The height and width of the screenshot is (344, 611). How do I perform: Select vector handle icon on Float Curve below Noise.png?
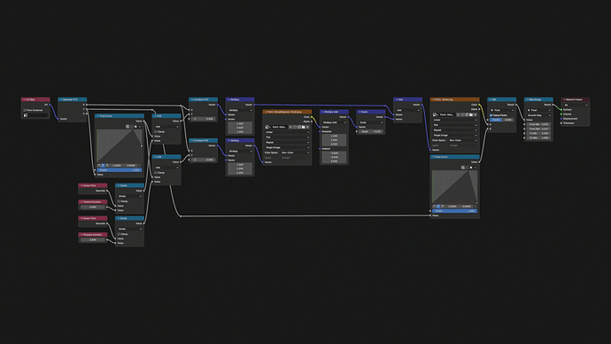pos(438,207)
